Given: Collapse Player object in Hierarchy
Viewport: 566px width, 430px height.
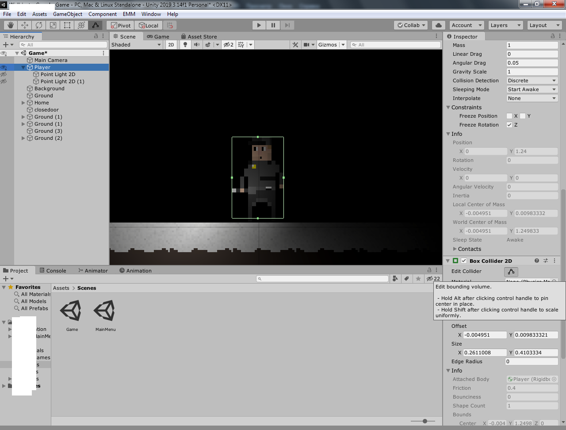Looking at the screenshot, I should 23,67.
